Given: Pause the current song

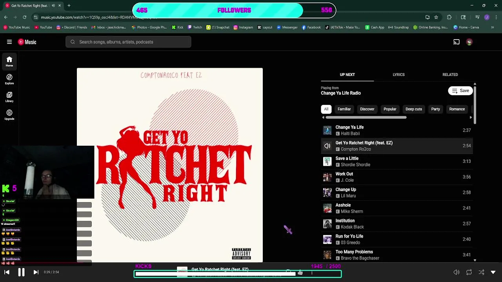Looking at the screenshot, I should coord(21,272).
